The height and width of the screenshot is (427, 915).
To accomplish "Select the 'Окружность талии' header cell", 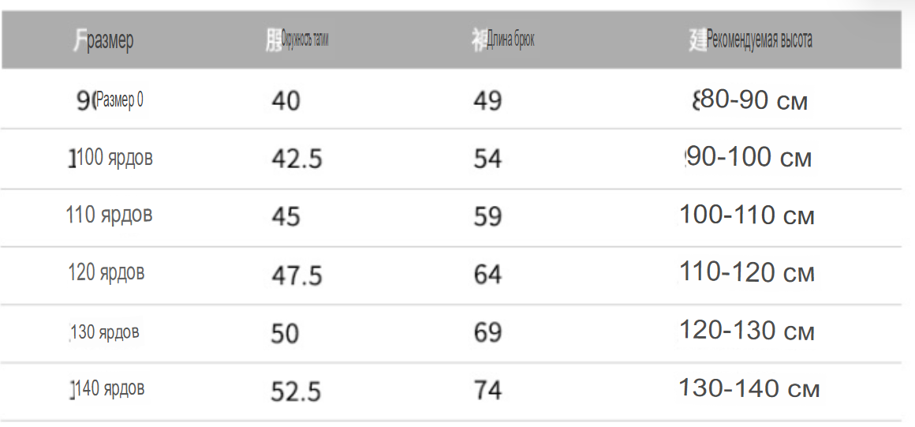I will 304,39.
